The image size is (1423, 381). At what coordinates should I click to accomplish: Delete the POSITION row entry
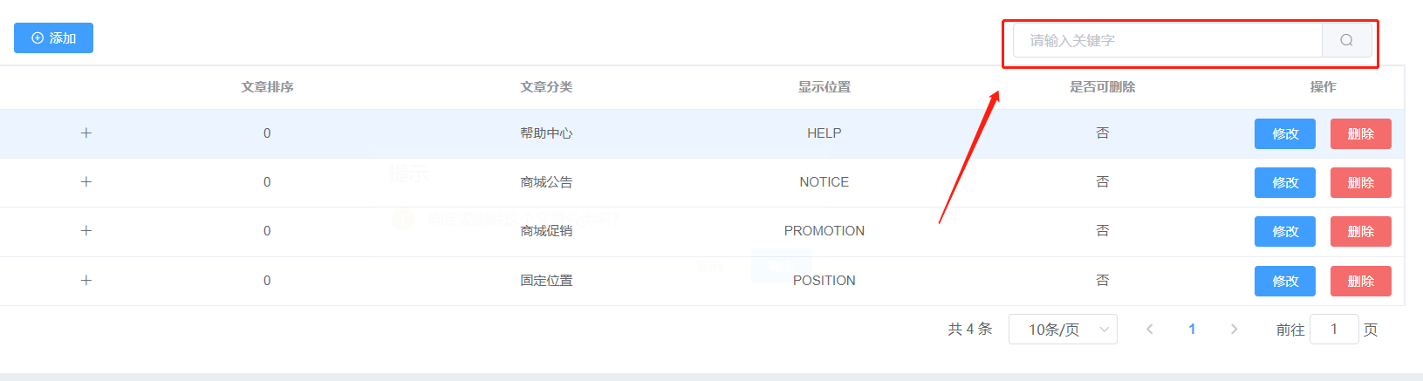pos(1361,281)
